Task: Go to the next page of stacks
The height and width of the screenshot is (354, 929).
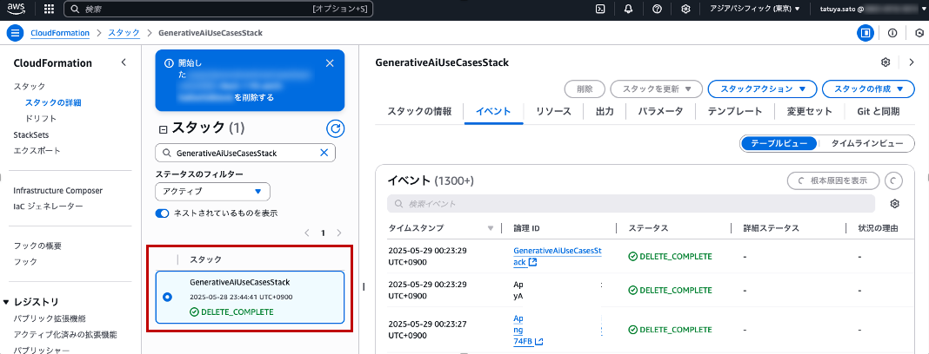Action: click(x=339, y=233)
